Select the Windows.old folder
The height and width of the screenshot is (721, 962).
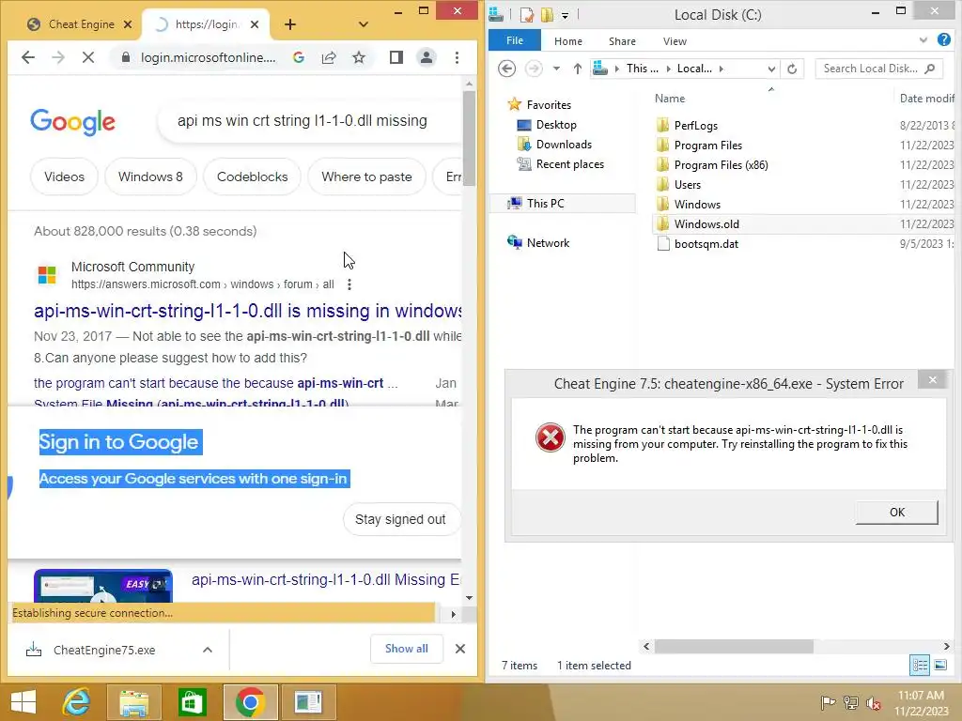pos(706,224)
